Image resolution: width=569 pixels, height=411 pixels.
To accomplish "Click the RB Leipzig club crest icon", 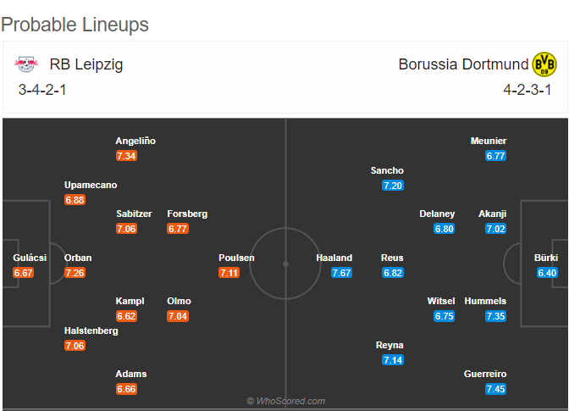I will (26, 64).
